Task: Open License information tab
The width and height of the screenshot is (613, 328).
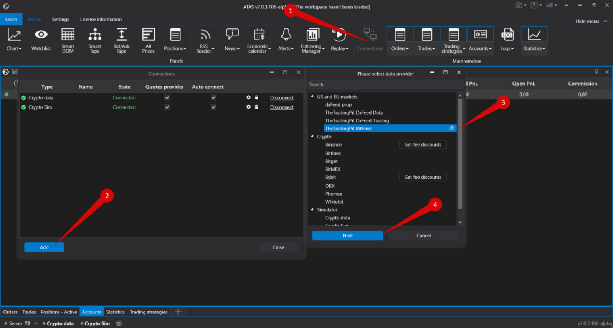Action: [x=101, y=19]
